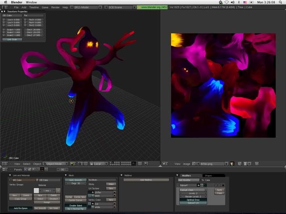The height and width of the screenshot is (214, 286).
Task: Click the white material color swatch
Action: [37, 190]
